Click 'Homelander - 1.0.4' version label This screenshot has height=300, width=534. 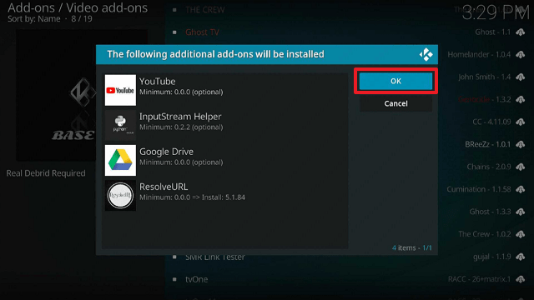click(x=479, y=54)
